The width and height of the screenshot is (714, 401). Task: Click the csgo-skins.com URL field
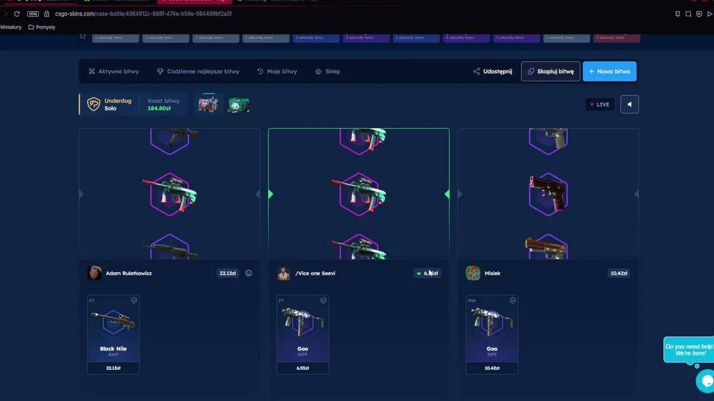(143, 13)
